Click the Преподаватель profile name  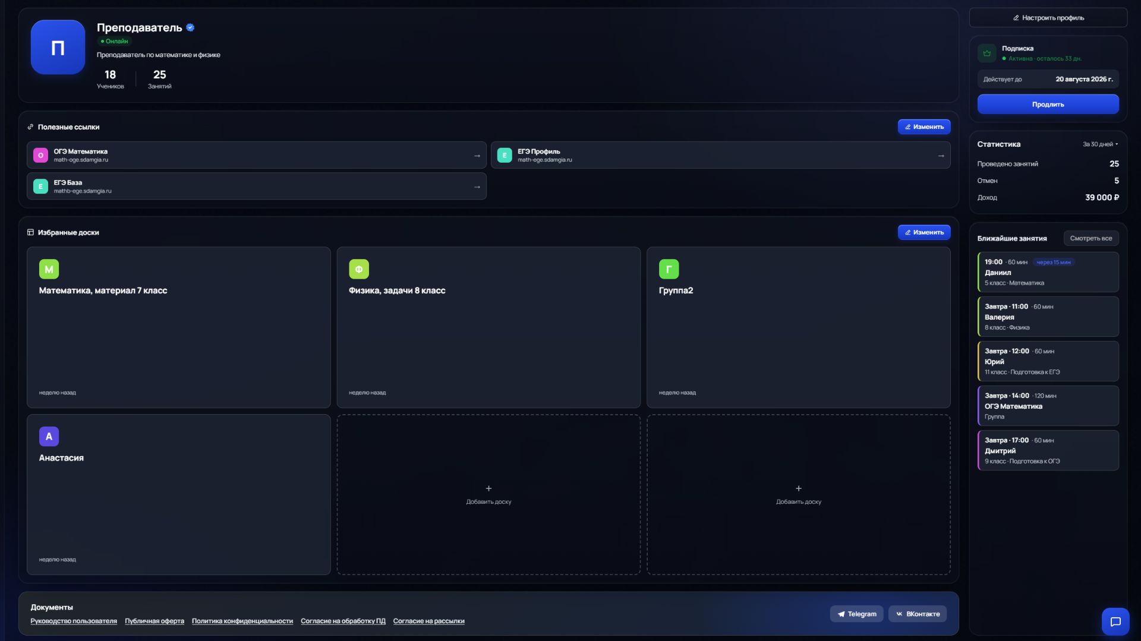coord(139,27)
